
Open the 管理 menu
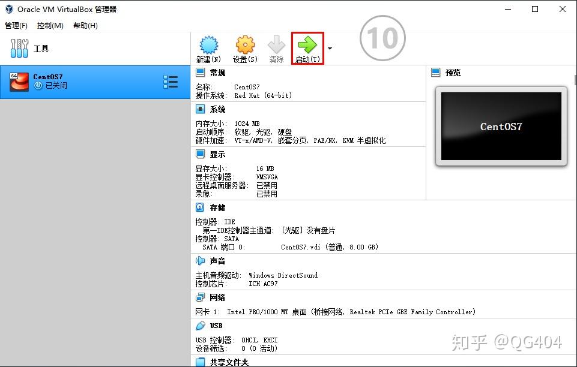point(16,25)
